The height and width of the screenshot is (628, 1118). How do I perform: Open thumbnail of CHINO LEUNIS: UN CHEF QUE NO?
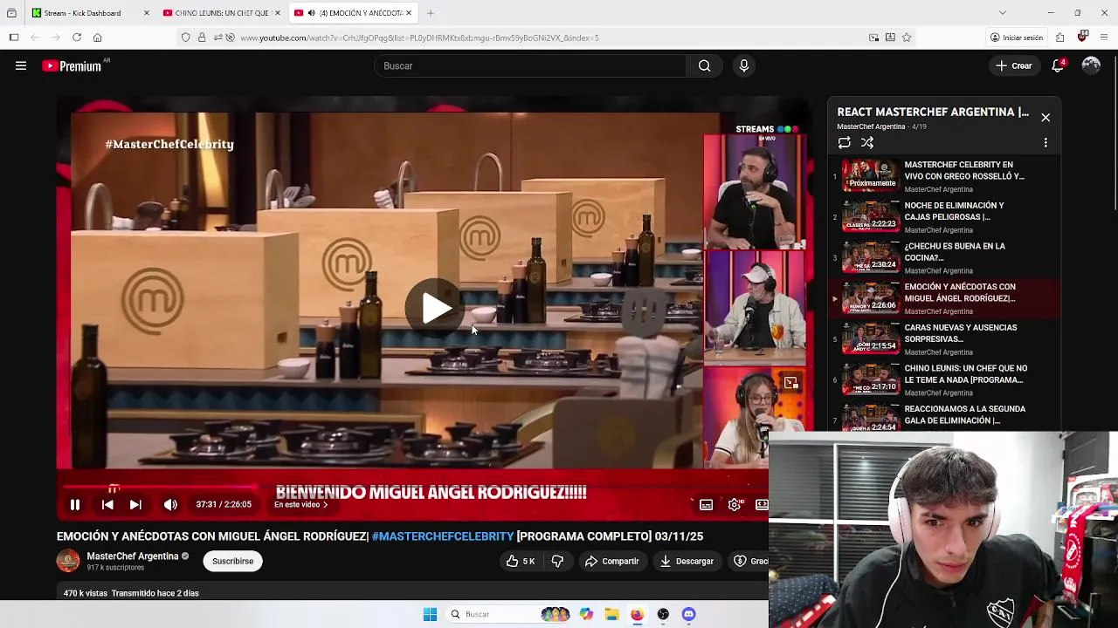pos(870,379)
